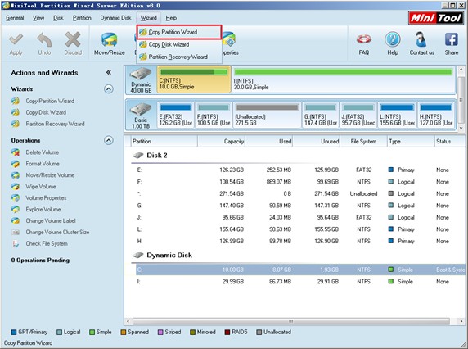This screenshot has width=468, height=349.
Task: Click Wipe Volume in Operations
Action: pyautogui.click(x=41, y=187)
